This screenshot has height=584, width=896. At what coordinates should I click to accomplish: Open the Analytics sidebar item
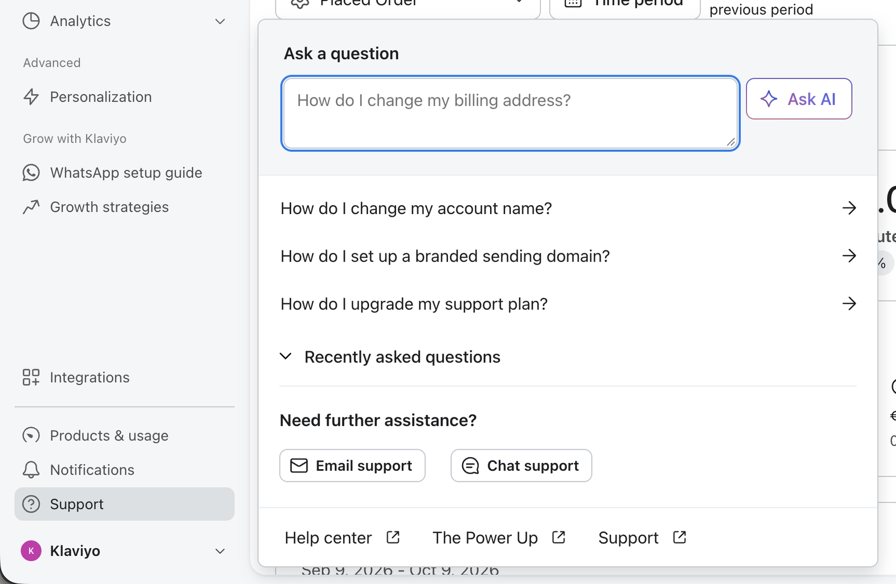[124, 21]
